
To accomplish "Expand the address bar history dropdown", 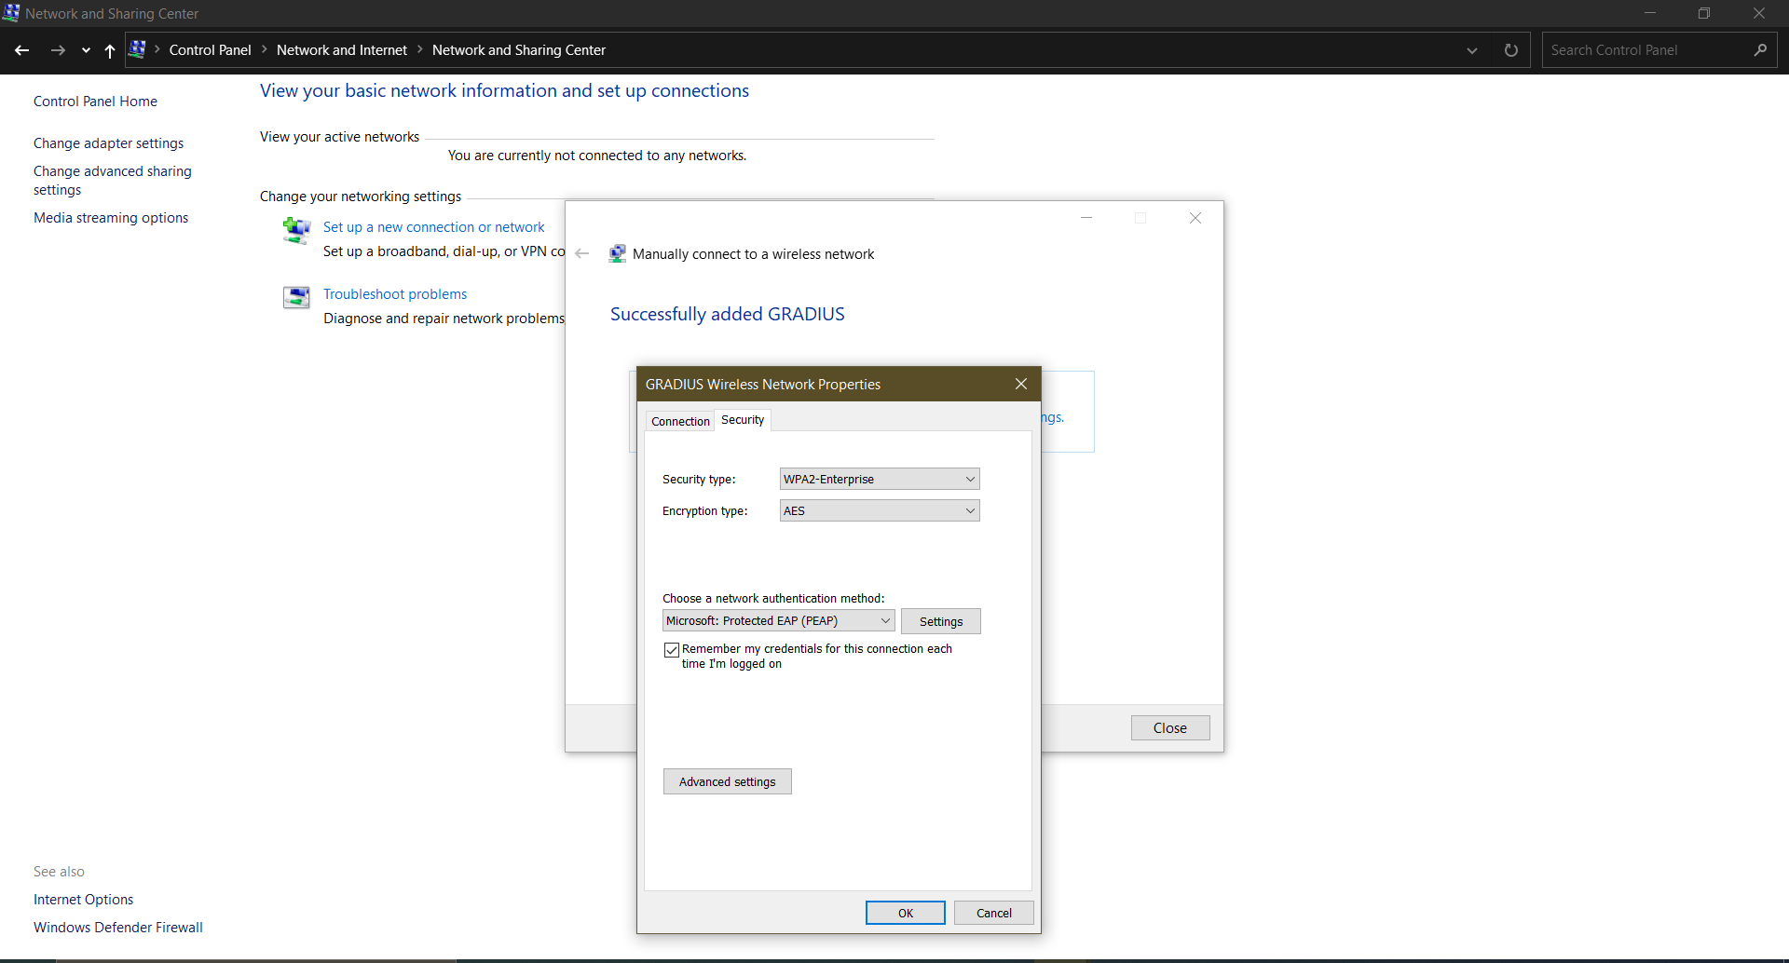I will coord(1472,50).
